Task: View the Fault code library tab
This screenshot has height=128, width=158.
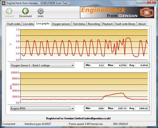Action: 125,24
